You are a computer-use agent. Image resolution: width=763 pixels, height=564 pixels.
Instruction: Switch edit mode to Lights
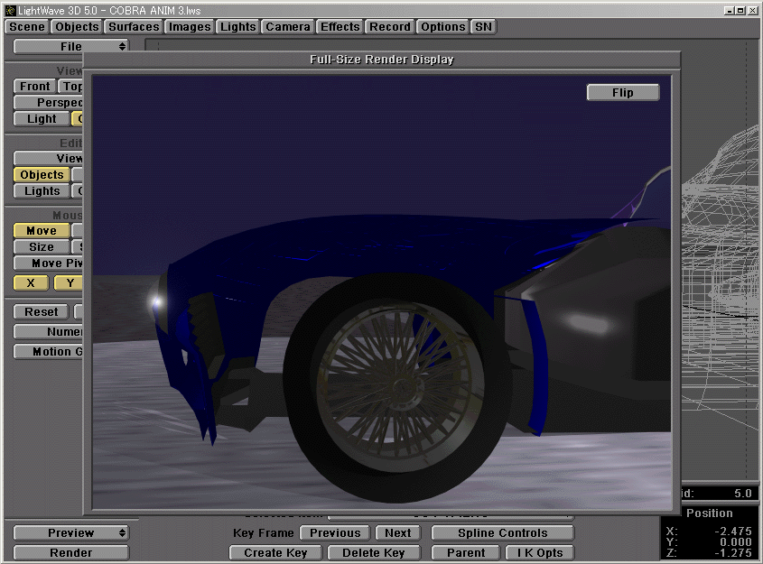40,190
